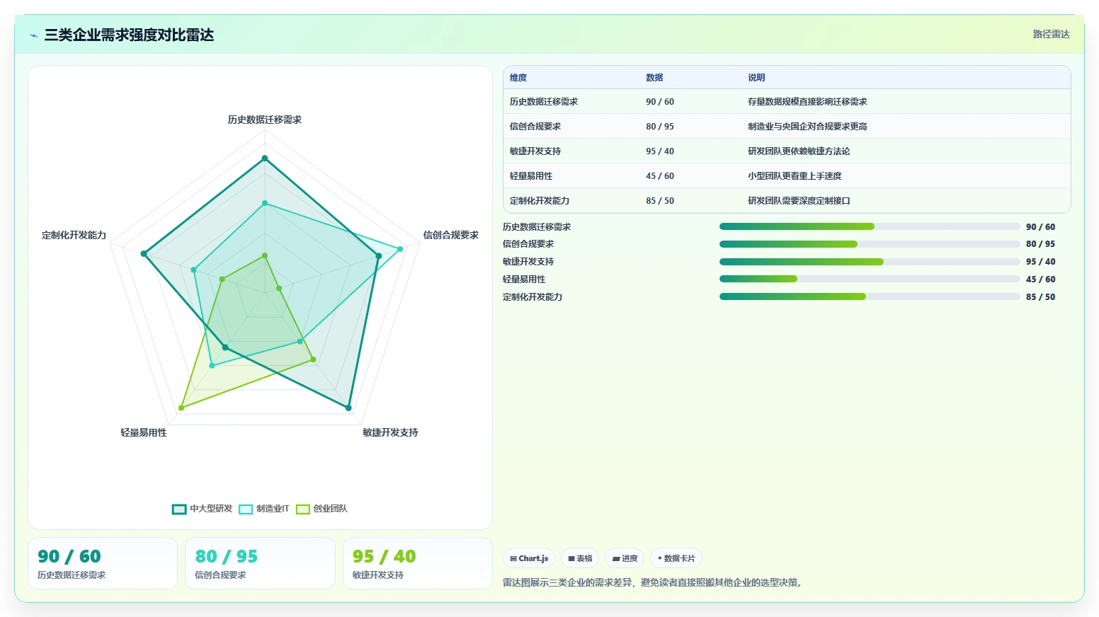Click the 创业团队 legend label
The image size is (1099, 617).
(330, 509)
